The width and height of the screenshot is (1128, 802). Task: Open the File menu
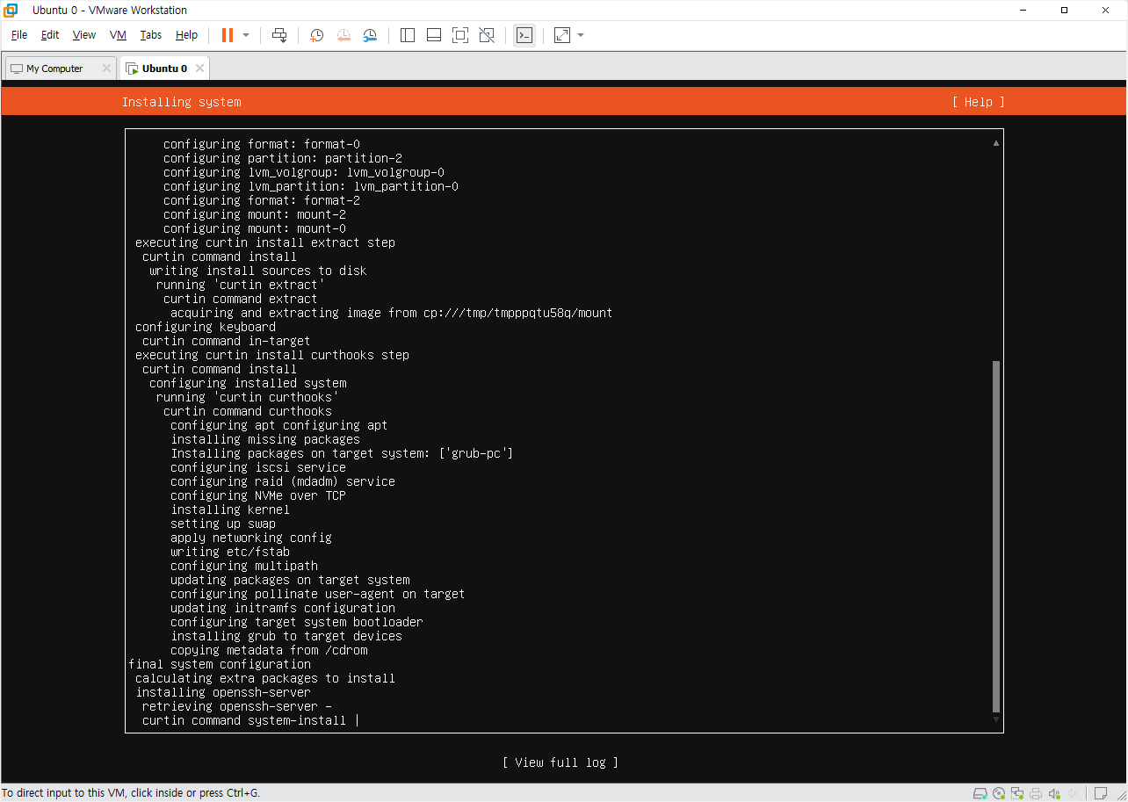point(19,35)
